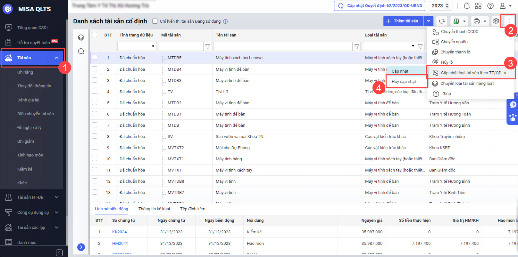Click the notification bell icon

click(x=467, y=6)
